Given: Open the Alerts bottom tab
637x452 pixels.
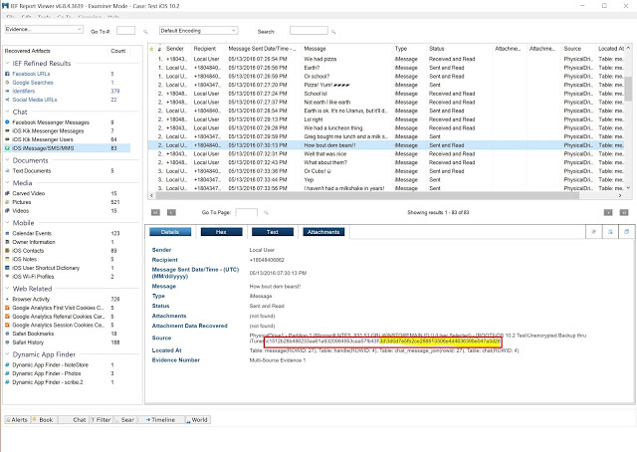Looking at the screenshot, I should point(17,419).
